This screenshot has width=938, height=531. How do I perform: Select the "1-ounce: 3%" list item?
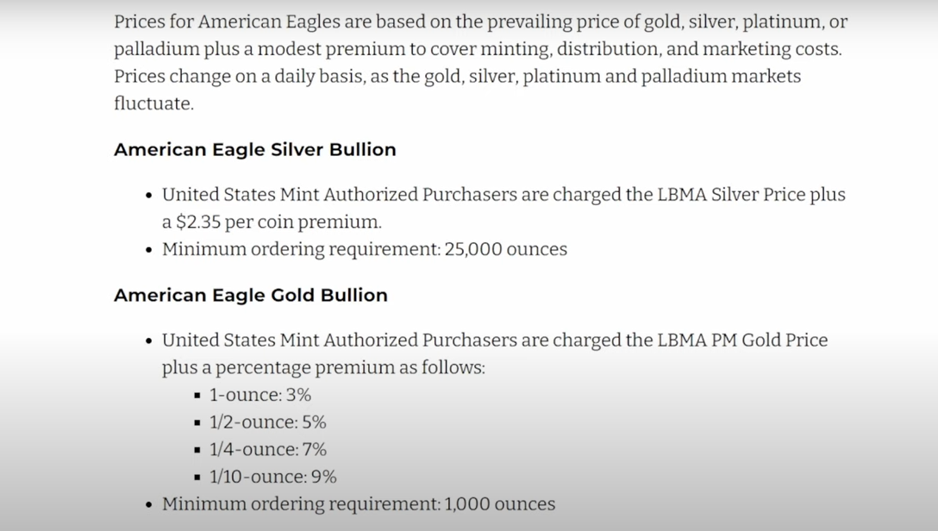(x=260, y=395)
